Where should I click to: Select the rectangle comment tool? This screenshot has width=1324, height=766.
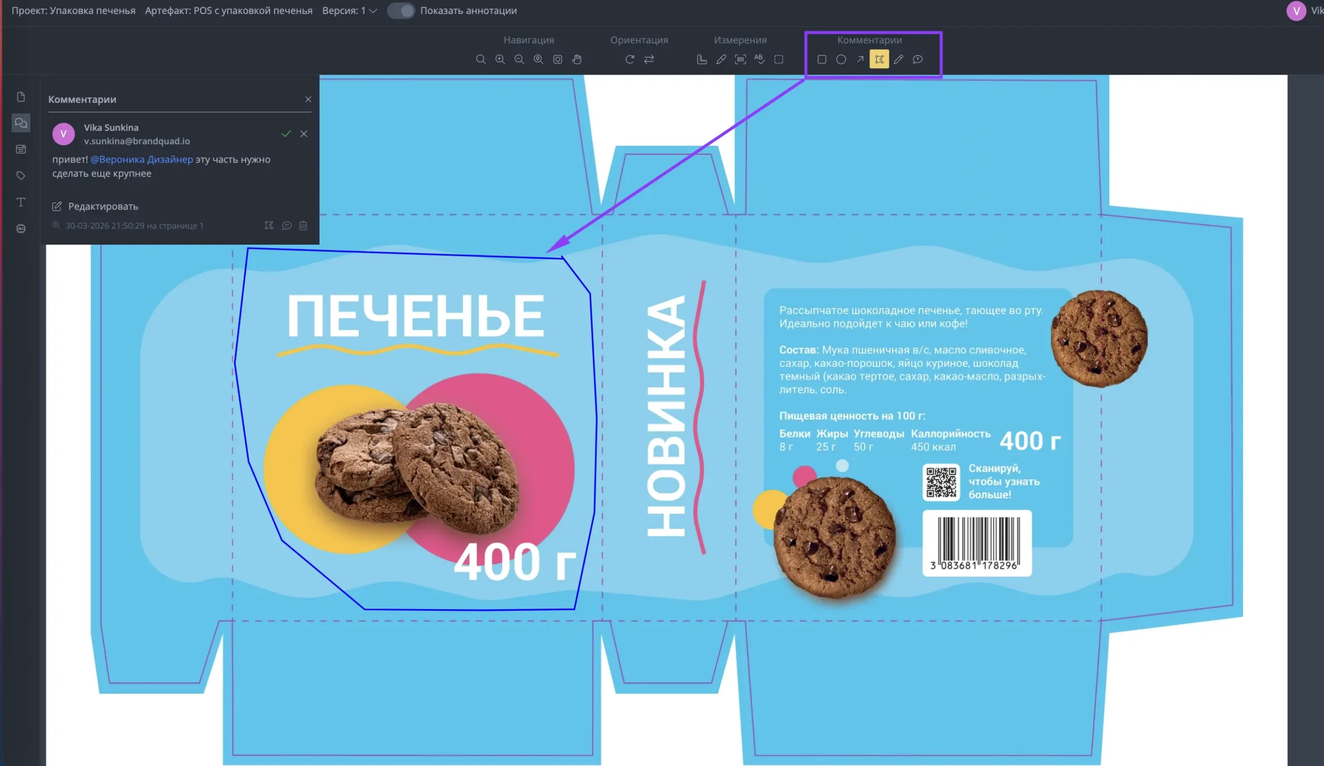[x=822, y=59]
